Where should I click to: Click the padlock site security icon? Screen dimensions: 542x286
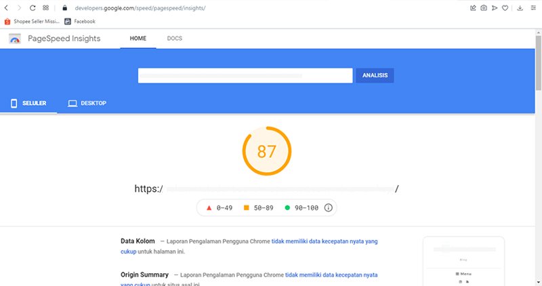pos(64,7)
